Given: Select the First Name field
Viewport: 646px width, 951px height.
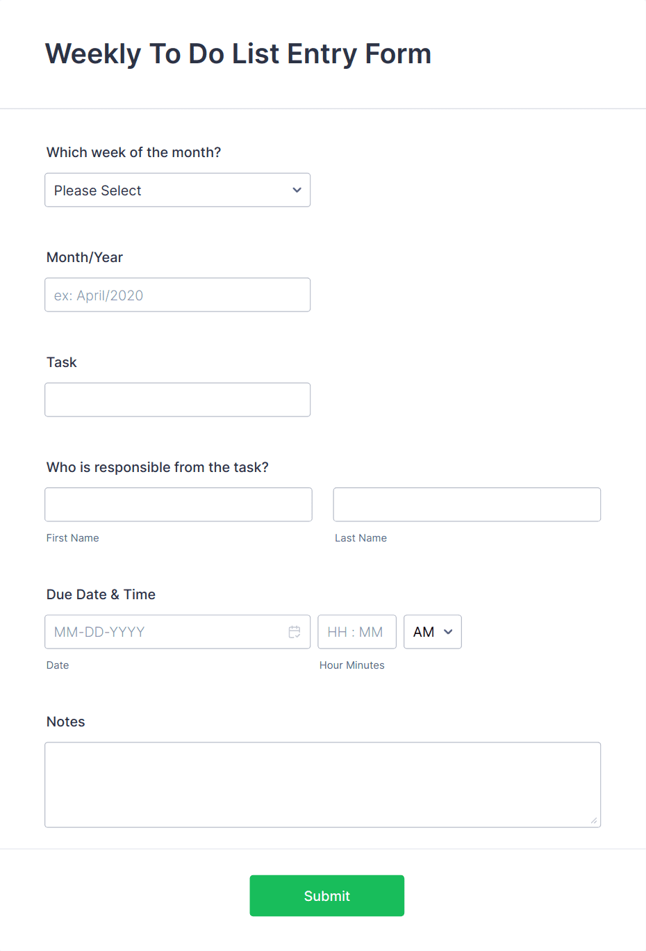Looking at the screenshot, I should tap(179, 505).
